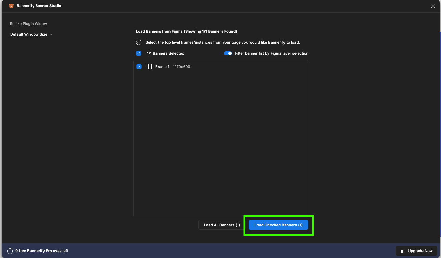Open the Bannerify Pro link
The width and height of the screenshot is (441, 258).
pos(39,251)
